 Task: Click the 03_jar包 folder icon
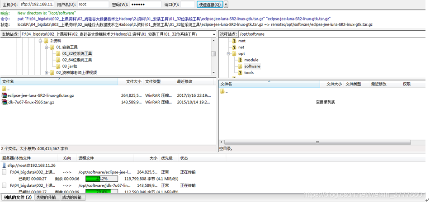(58, 66)
